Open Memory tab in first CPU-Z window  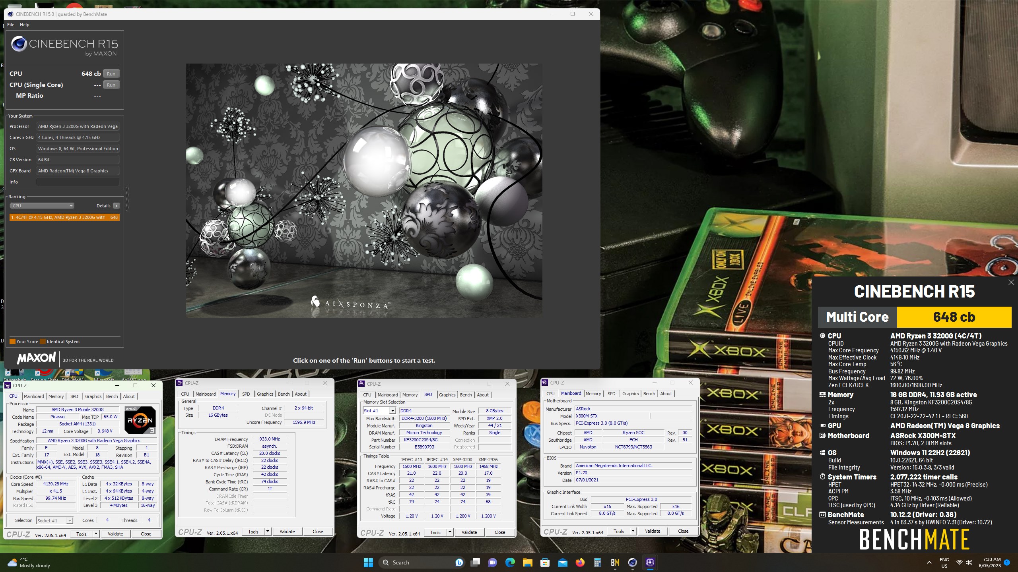(56, 396)
